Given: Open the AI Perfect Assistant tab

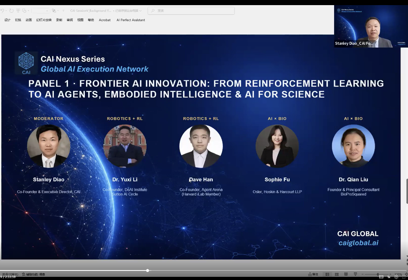Looking at the screenshot, I should coord(130,20).
